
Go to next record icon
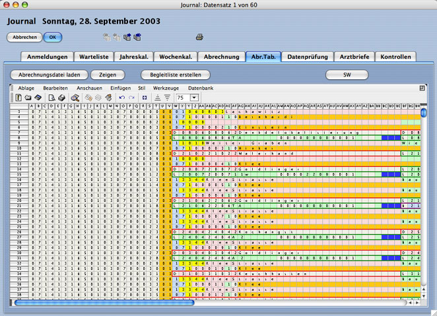point(127,37)
